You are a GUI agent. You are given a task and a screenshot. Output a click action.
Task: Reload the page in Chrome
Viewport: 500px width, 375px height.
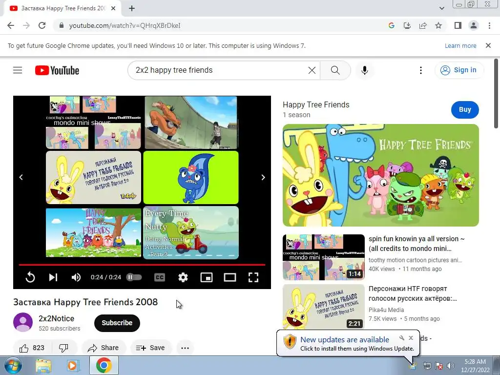[42, 25]
